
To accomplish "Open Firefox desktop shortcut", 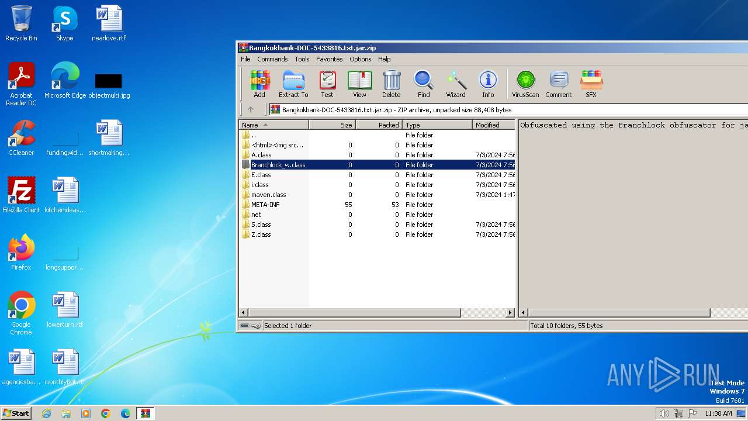I will point(21,253).
